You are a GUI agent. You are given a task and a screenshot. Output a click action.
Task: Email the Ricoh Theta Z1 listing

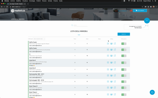click(111, 88)
